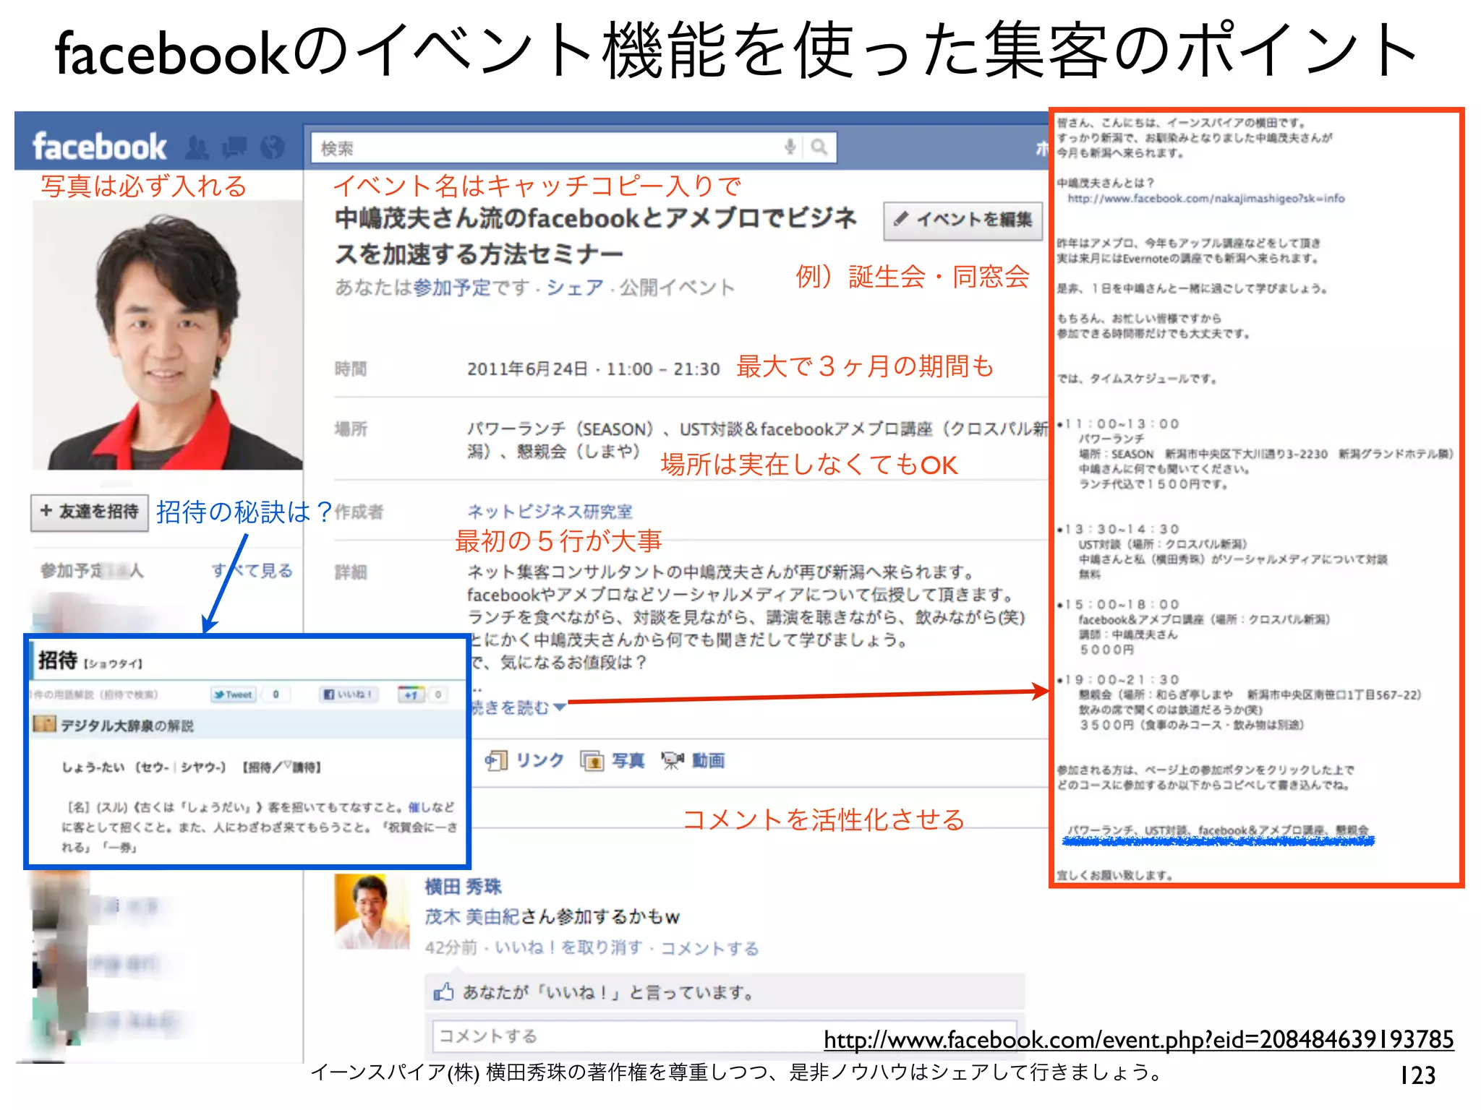Click the facebook logo in header
This screenshot has height=1110, width=1481.
click(x=100, y=147)
